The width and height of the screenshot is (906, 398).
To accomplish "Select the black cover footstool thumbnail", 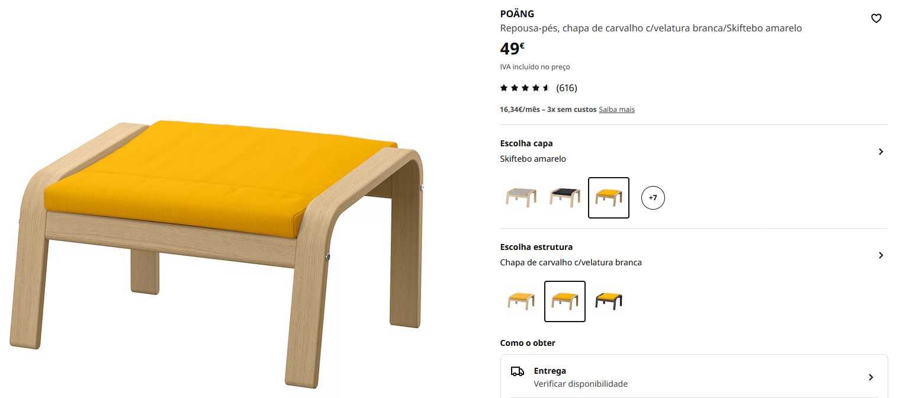I will point(565,198).
